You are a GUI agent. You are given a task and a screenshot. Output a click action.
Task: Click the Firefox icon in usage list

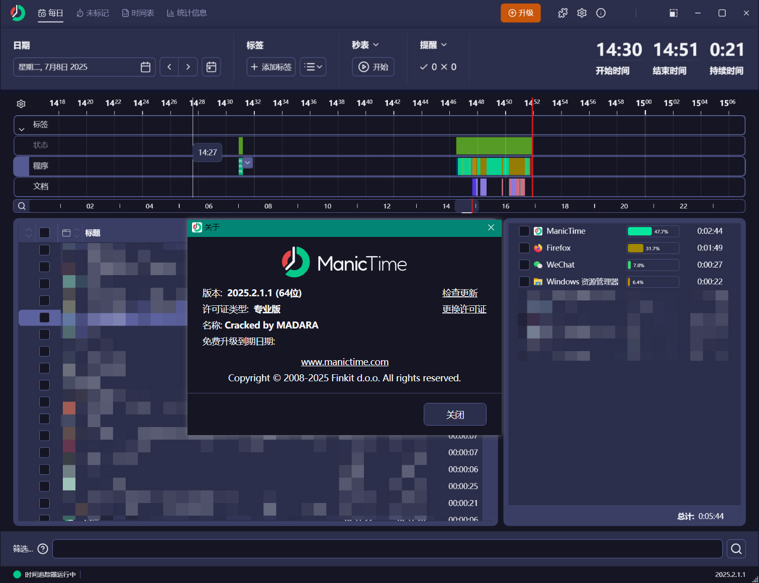(x=538, y=248)
